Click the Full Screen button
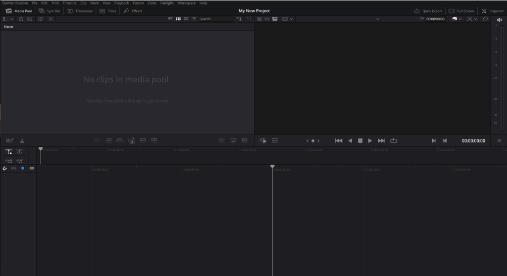Screen dimensions: 507x276 point(461,11)
